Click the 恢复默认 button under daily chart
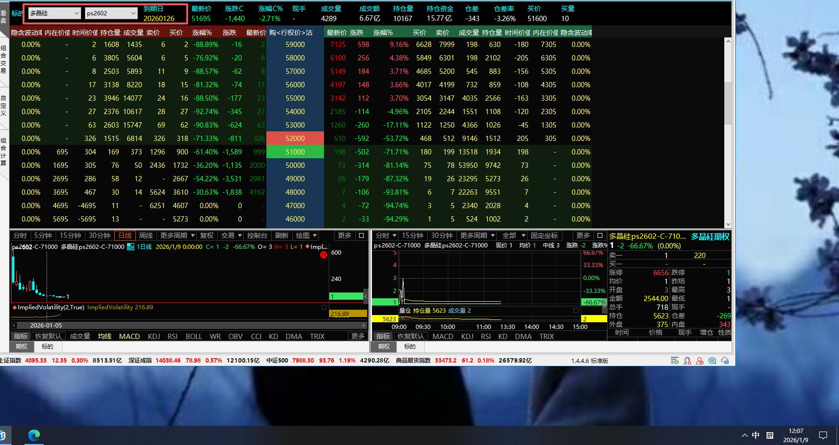This screenshot has height=445, width=839. (x=48, y=336)
